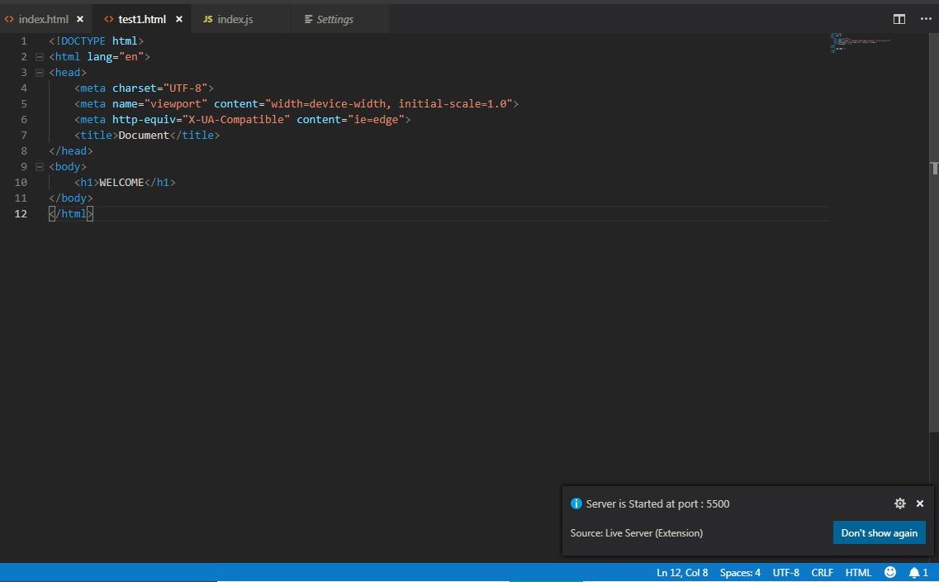The image size is (939, 582).
Task: Close the index.html tab
Action: click(80, 19)
